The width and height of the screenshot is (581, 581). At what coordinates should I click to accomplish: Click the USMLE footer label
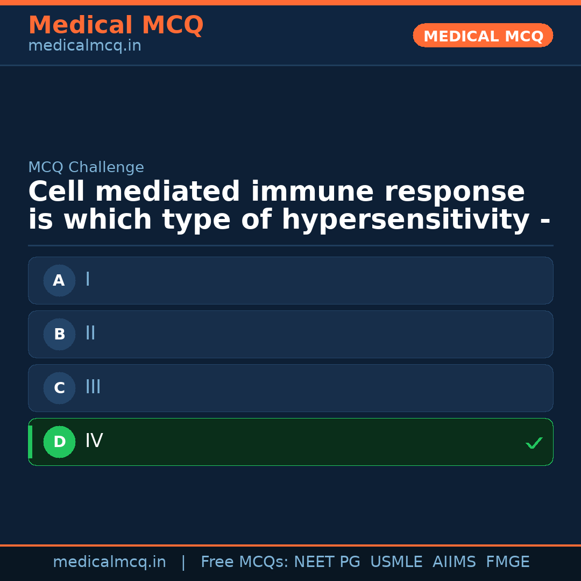coord(396,562)
